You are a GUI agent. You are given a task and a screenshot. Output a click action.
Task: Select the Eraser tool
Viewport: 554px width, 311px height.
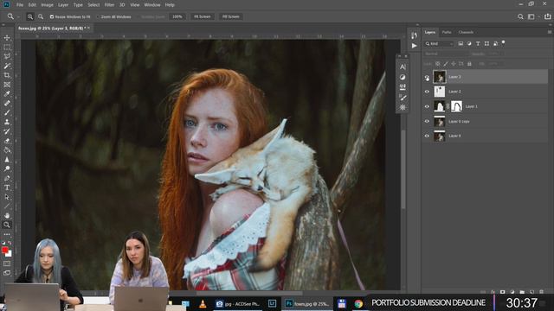(7, 141)
